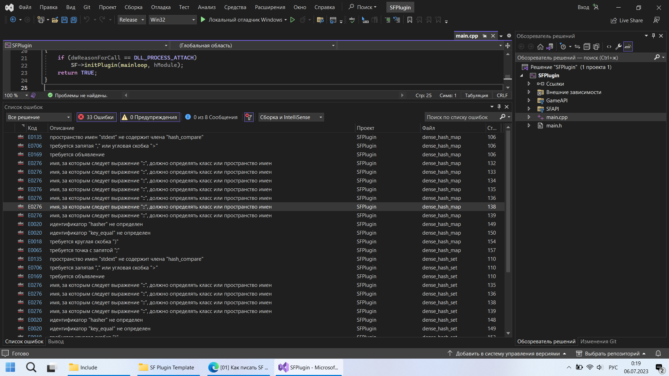669x376 pixels.
Task: Open the Win32 platform dropdown
Action: 172,20
